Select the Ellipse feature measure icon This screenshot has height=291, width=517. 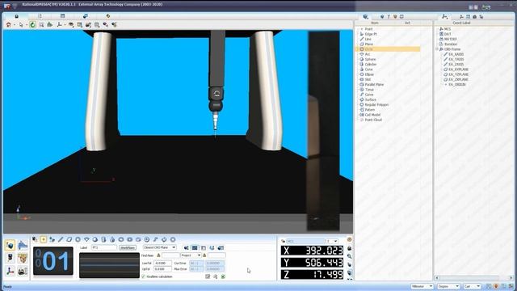pos(121,239)
